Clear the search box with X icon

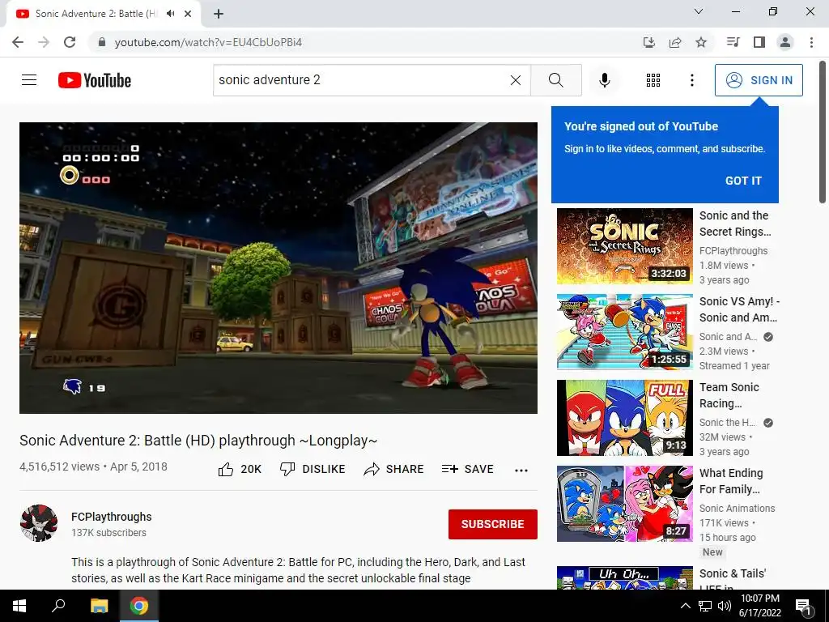click(x=516, y=80)
